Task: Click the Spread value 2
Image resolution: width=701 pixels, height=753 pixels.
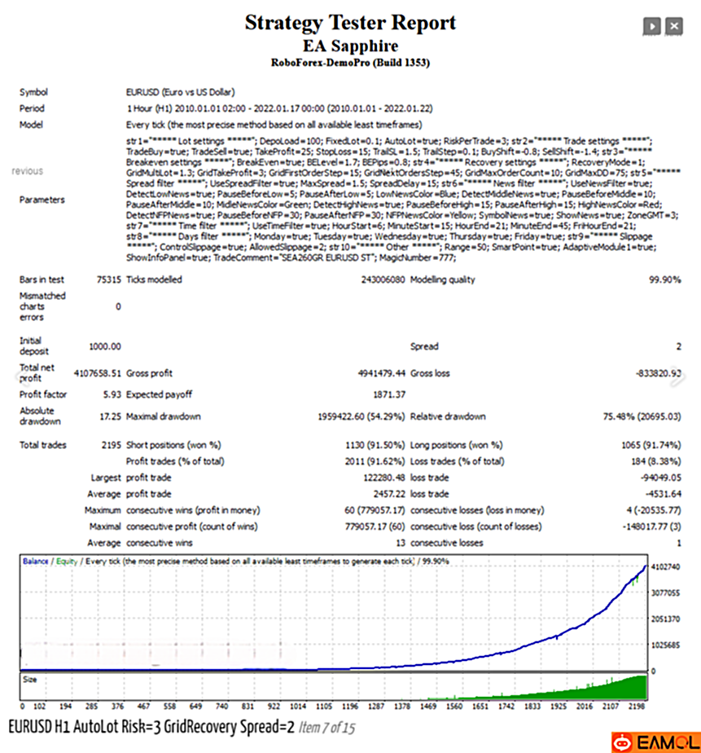Action: point(678,346)
